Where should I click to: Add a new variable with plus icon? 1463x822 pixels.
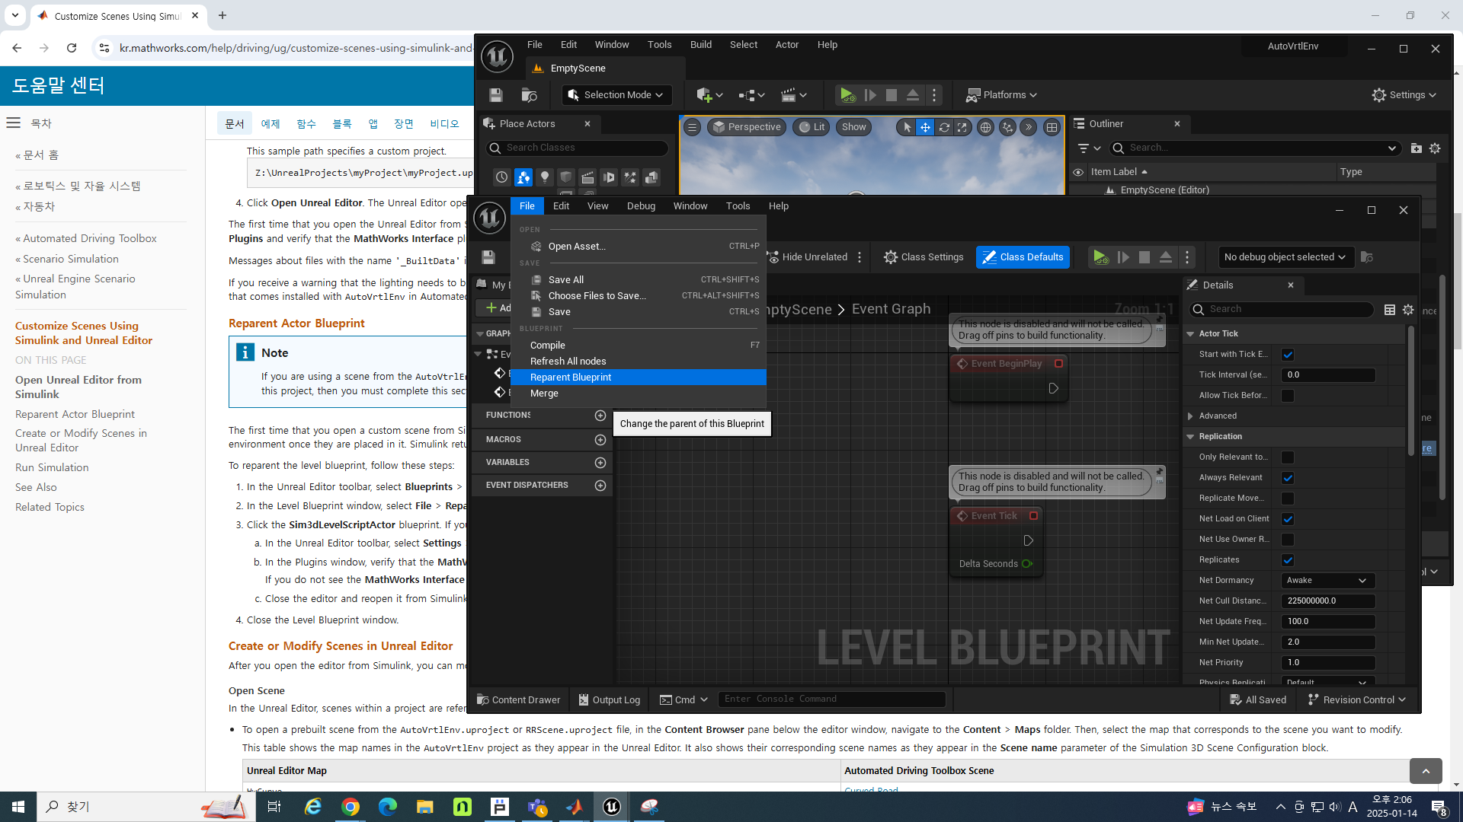pos(600,463)
